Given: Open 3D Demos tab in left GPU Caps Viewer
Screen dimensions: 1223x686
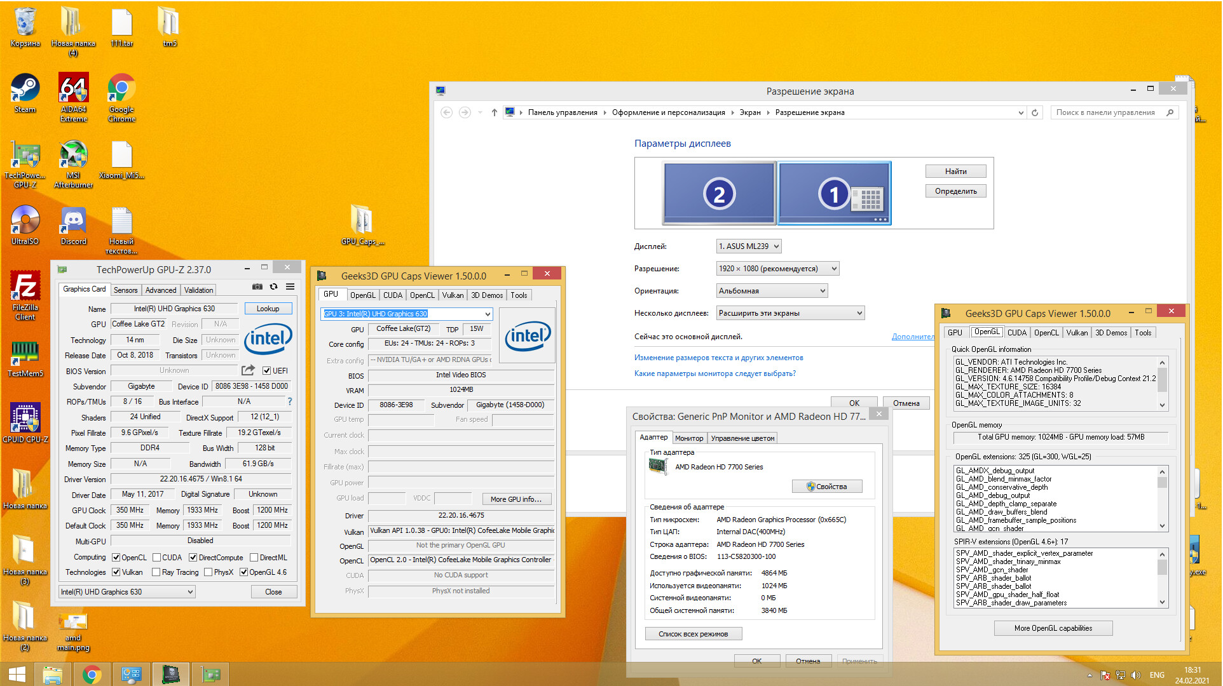Looking at the screenshot, I should (x=487, y=295).
